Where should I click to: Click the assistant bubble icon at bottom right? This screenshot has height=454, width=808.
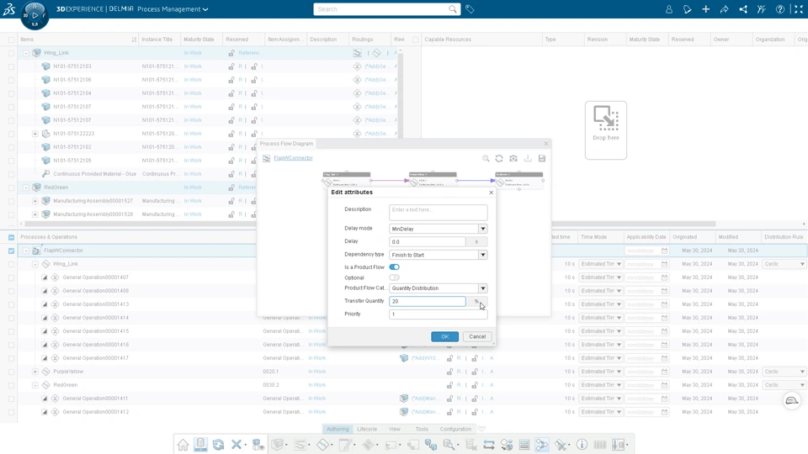point(792,400)
